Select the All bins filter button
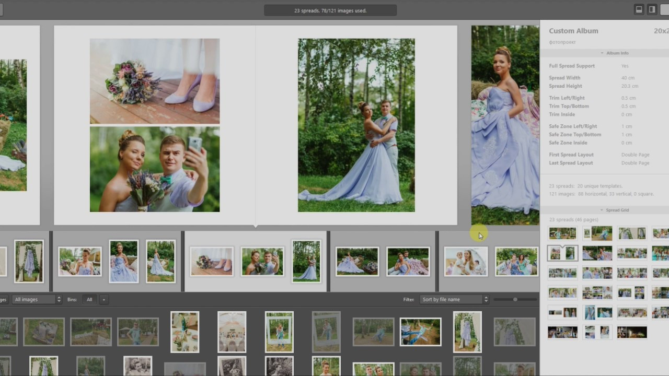This screenshot has height=376, width=669. [89, 299]
